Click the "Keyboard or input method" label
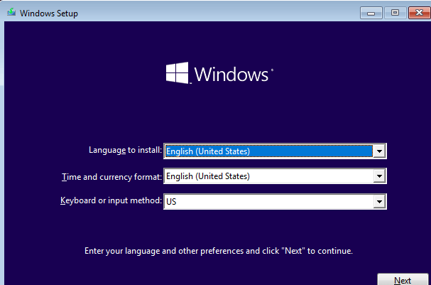The height and width of the screenshot is (285, 431). (111, 201)
